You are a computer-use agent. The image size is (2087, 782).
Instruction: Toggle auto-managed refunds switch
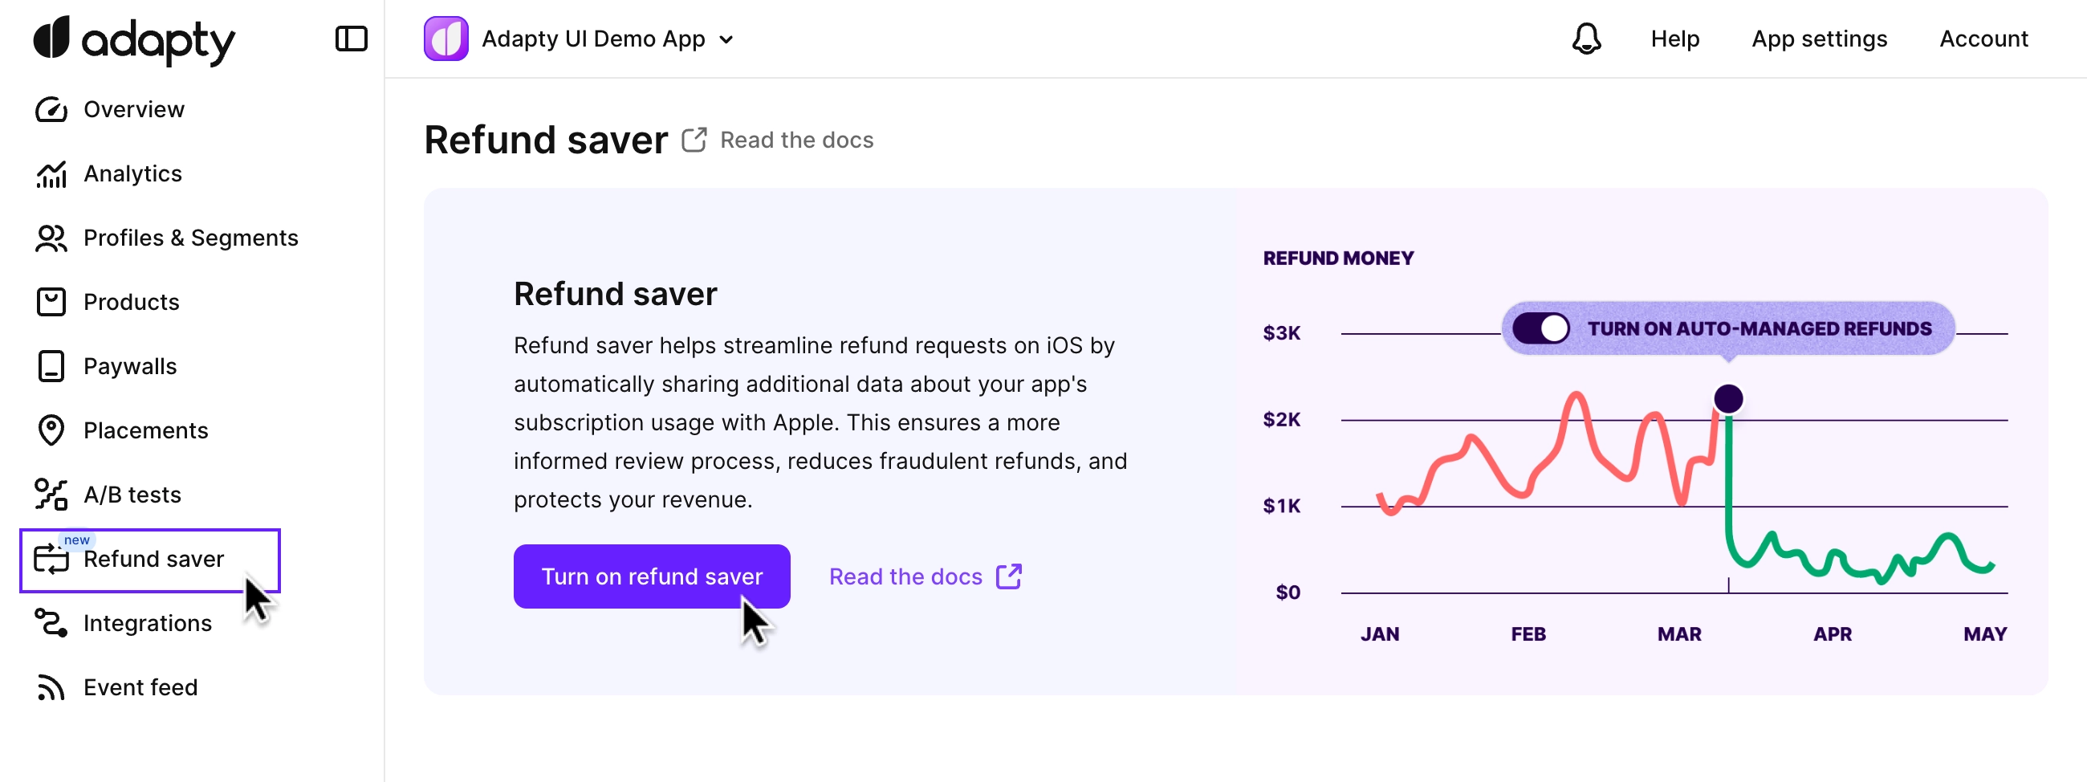(1540, 328)
